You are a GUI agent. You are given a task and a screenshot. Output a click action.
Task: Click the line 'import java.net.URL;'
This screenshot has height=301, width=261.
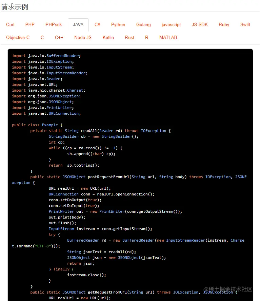35,84
